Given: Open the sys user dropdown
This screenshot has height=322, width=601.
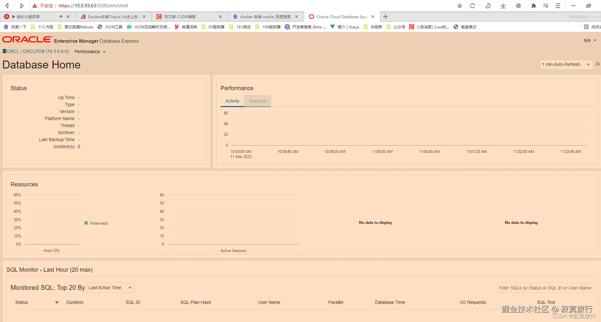Looking at the screenshot, I should click(x=590, y=40).
